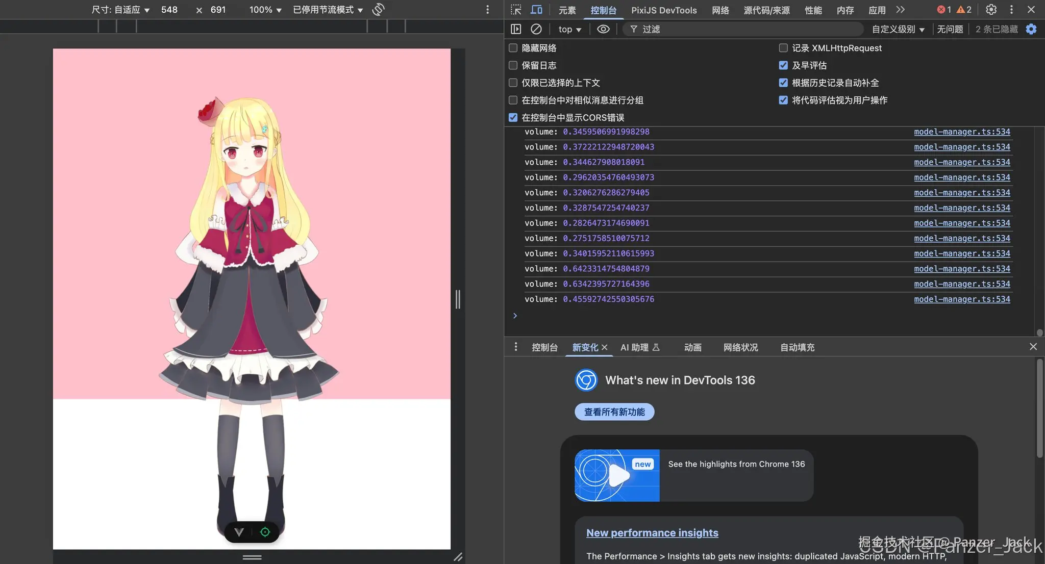Open the 动画 drawer tab

pyautogui.click(x=692, y=347)
